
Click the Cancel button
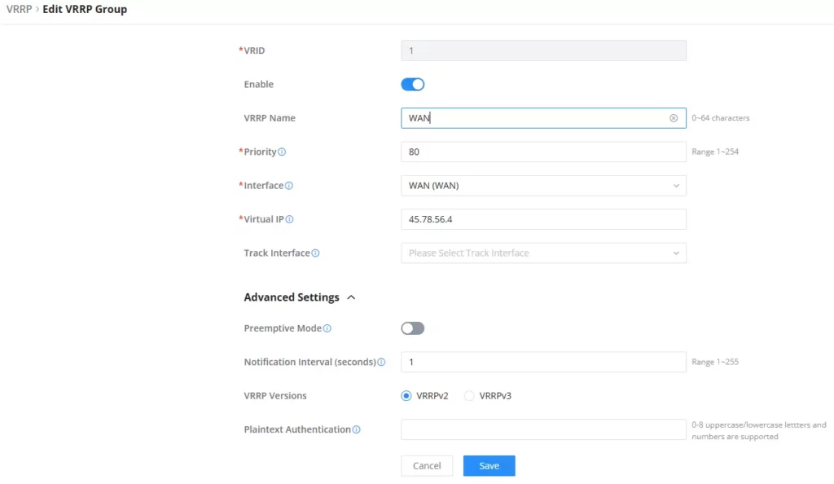[x=427, y=466]
